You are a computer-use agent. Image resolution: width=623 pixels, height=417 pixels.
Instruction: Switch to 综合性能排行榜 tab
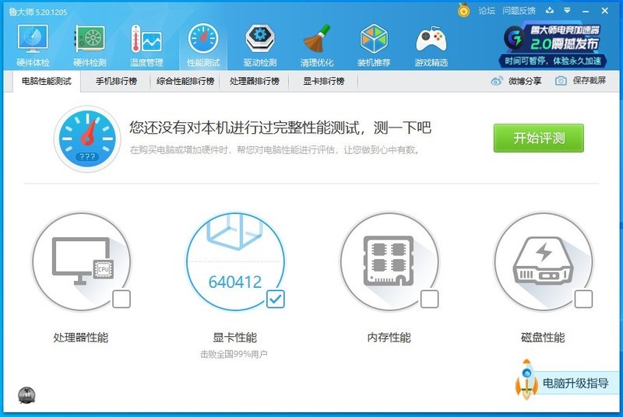pyautogui.click(x=185, y=82)
